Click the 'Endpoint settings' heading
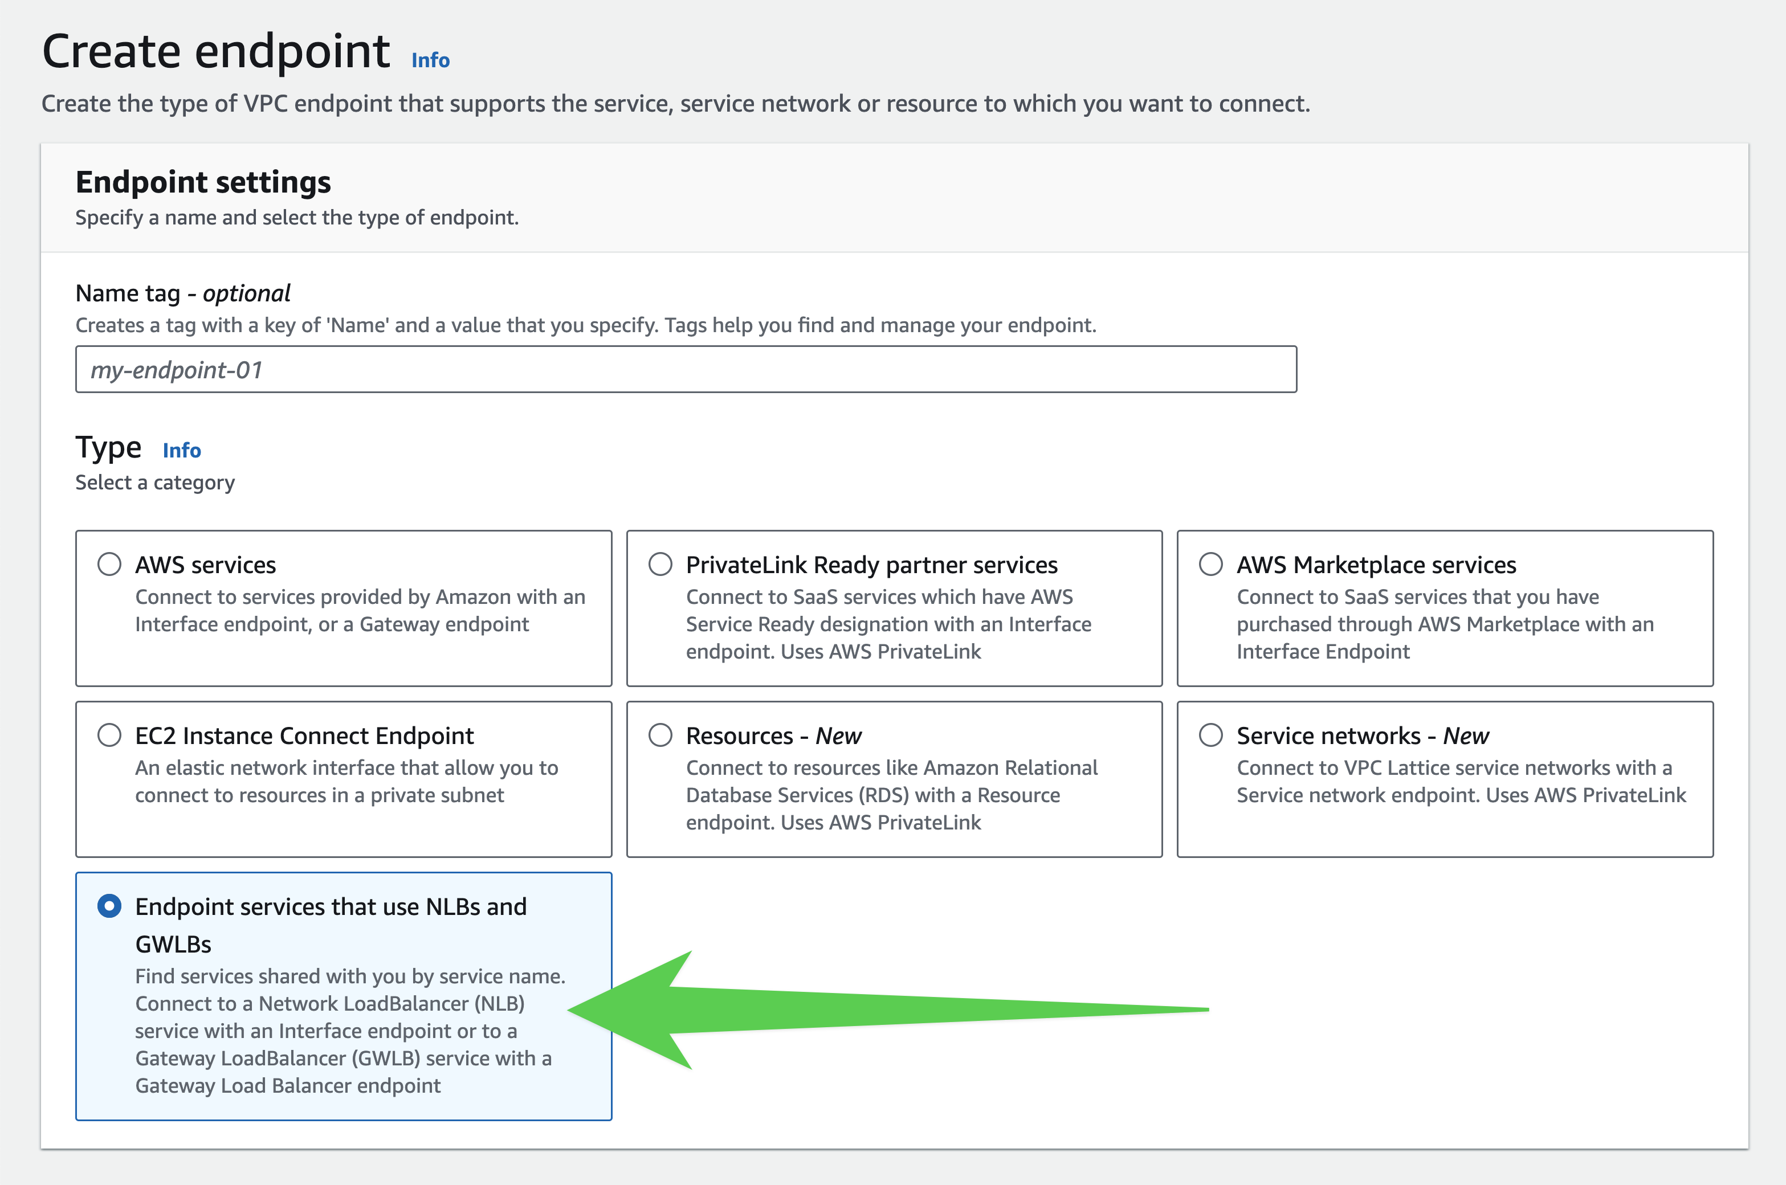 [202, 182]
